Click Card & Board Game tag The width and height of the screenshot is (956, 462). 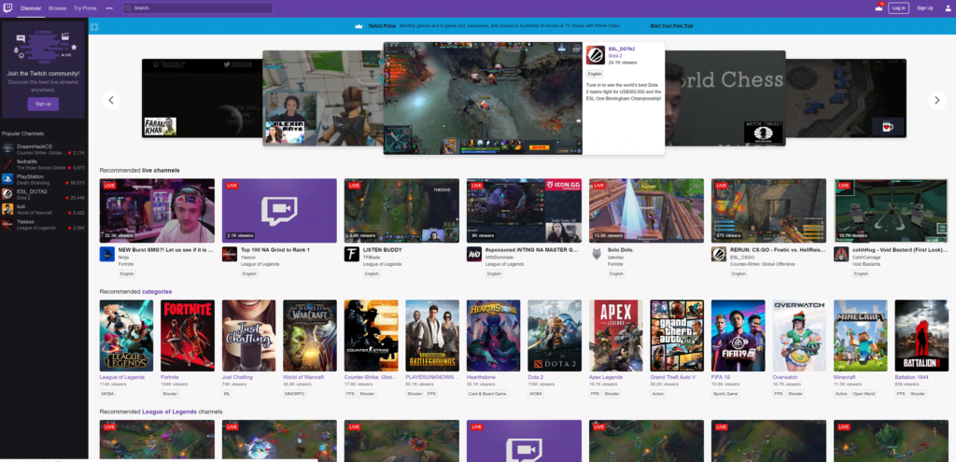(487, 394)
